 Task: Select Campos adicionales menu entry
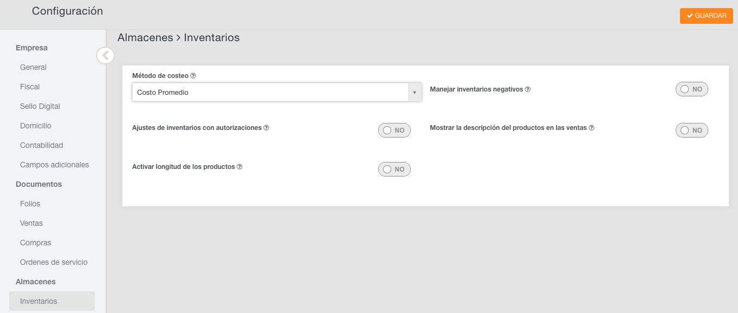tap(54, 165)
